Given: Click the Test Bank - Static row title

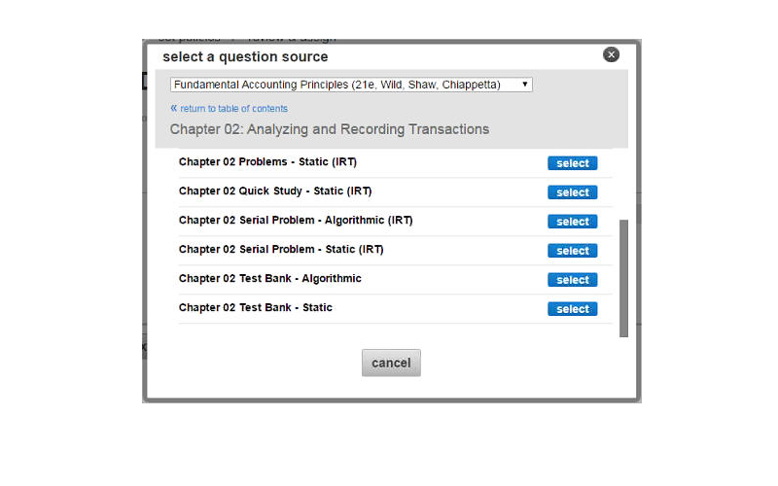Looking at the screenshot, I should (255, 308).
